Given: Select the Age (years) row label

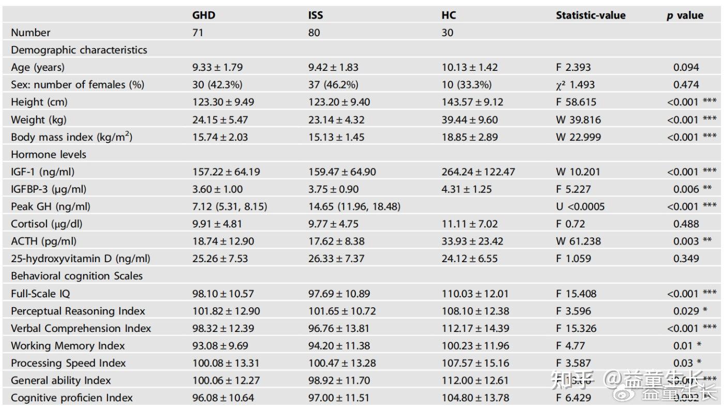Looking at the screenshot, I should click(x=38, y=67).
